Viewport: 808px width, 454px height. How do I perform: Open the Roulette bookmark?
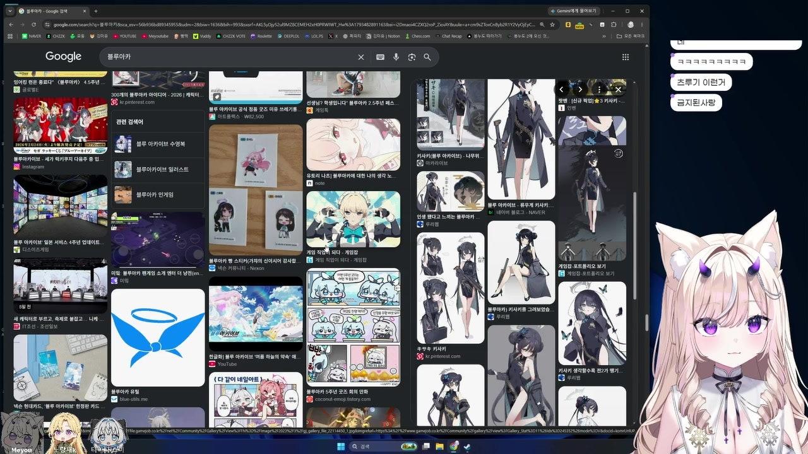pos(261,36)
